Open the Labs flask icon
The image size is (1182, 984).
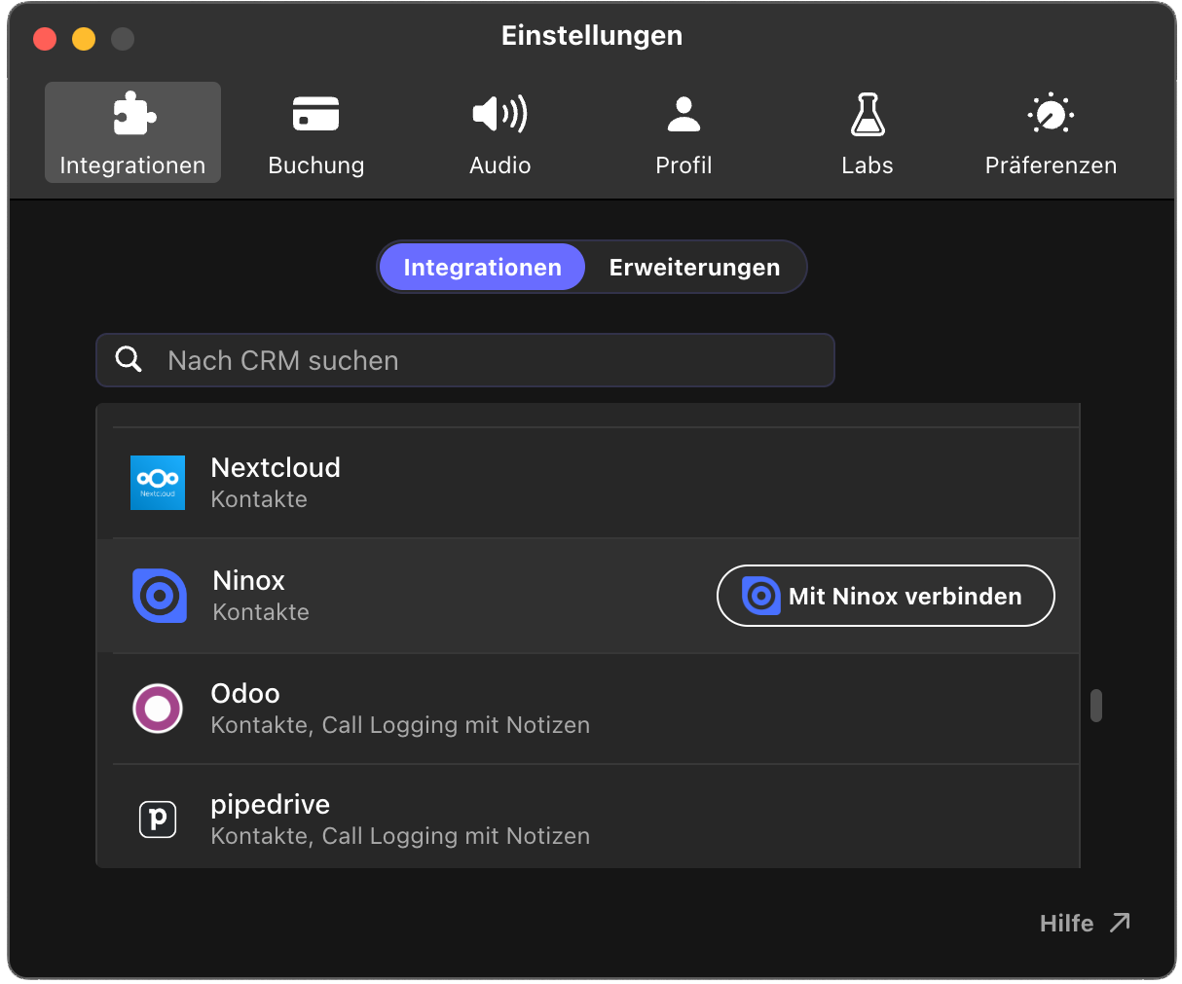[867, 115]
